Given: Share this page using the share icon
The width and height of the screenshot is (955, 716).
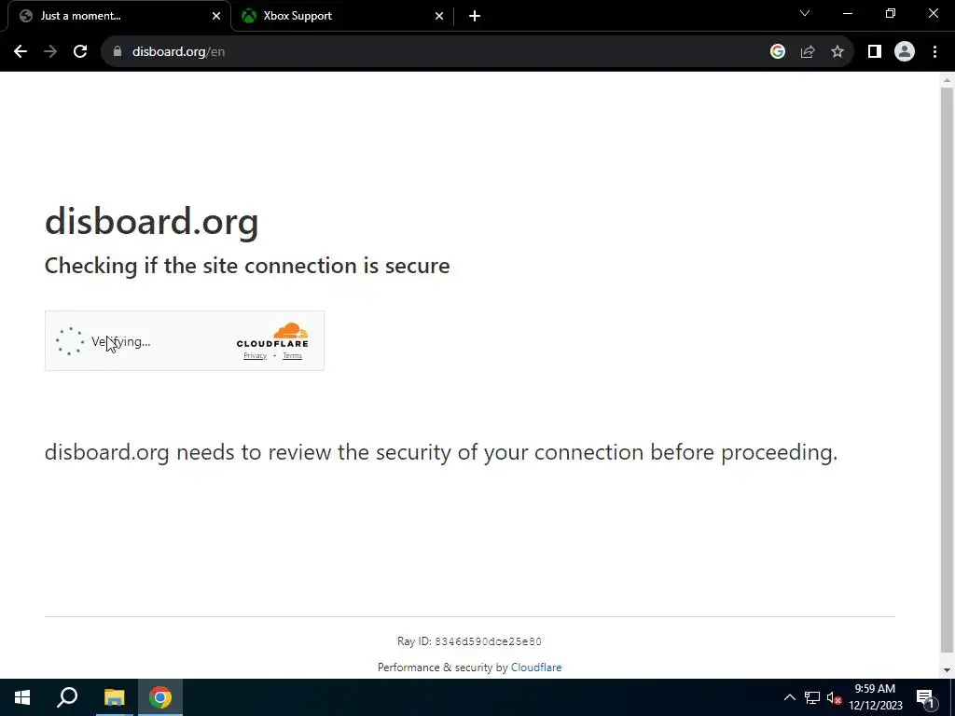Looking at the screenshot, I should (x=808, y=52).
